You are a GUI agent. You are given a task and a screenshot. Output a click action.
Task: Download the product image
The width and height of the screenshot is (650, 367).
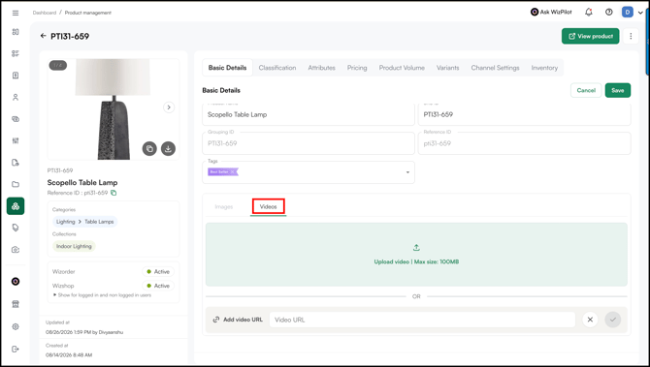click(x=168, y=148)
